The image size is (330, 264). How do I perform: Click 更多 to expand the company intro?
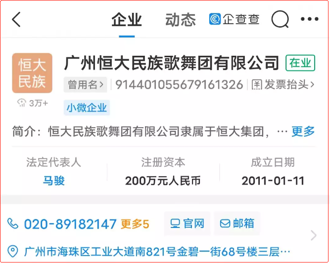click(303, 132)
